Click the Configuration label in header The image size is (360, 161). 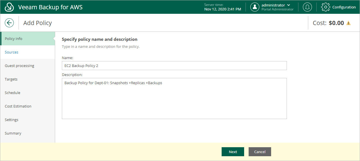point(344,7)
